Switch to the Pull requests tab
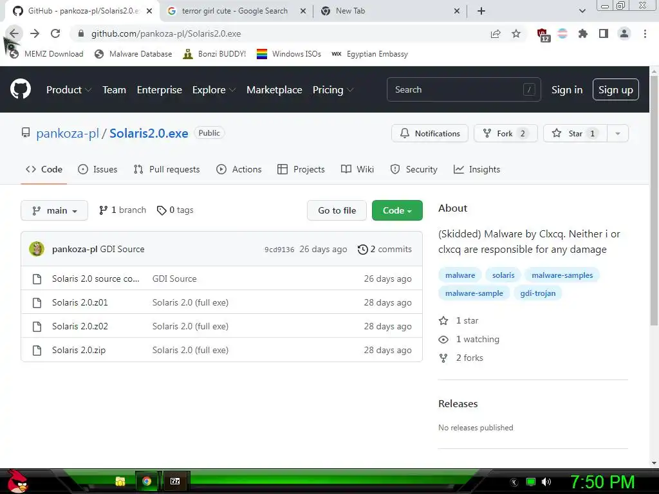The image size is (659, 494). pyautogui.click(x=167, y=169)
